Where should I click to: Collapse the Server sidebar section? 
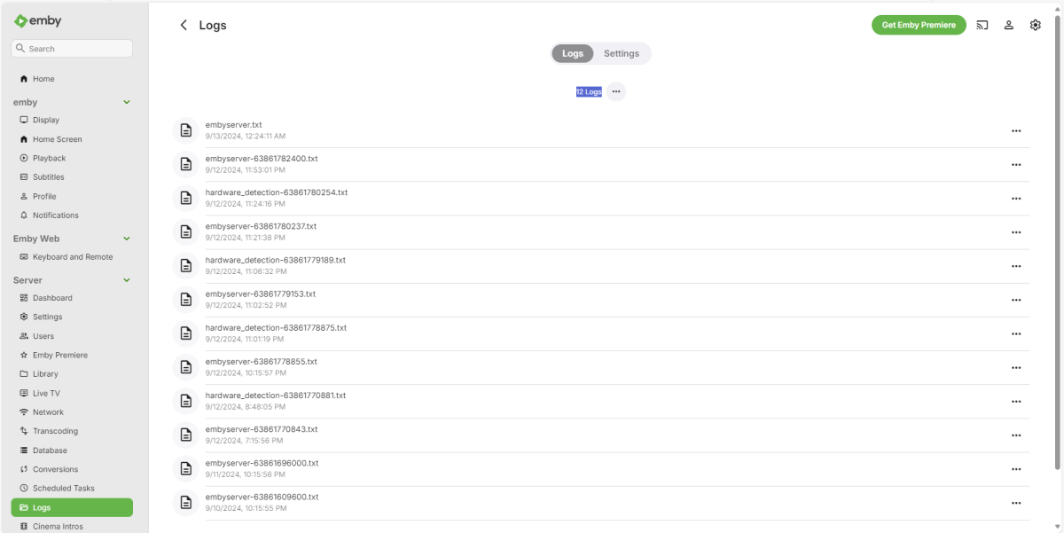(126, 280)
